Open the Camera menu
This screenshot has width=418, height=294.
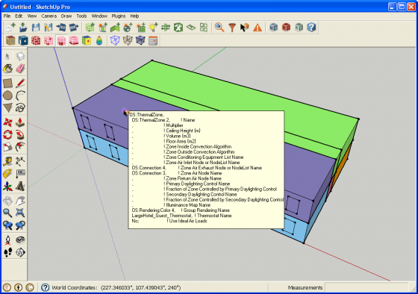point(49,16)
